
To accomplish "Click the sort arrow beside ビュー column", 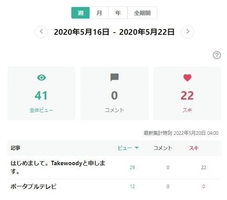I will [x=137, y=148].
